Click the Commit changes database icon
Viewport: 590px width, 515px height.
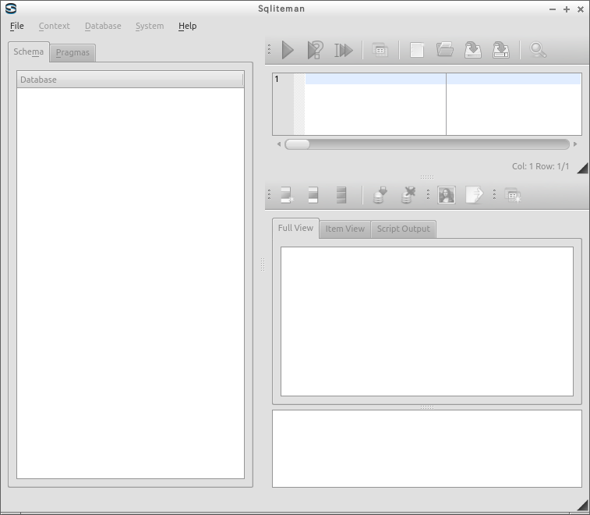click(380, 195)
